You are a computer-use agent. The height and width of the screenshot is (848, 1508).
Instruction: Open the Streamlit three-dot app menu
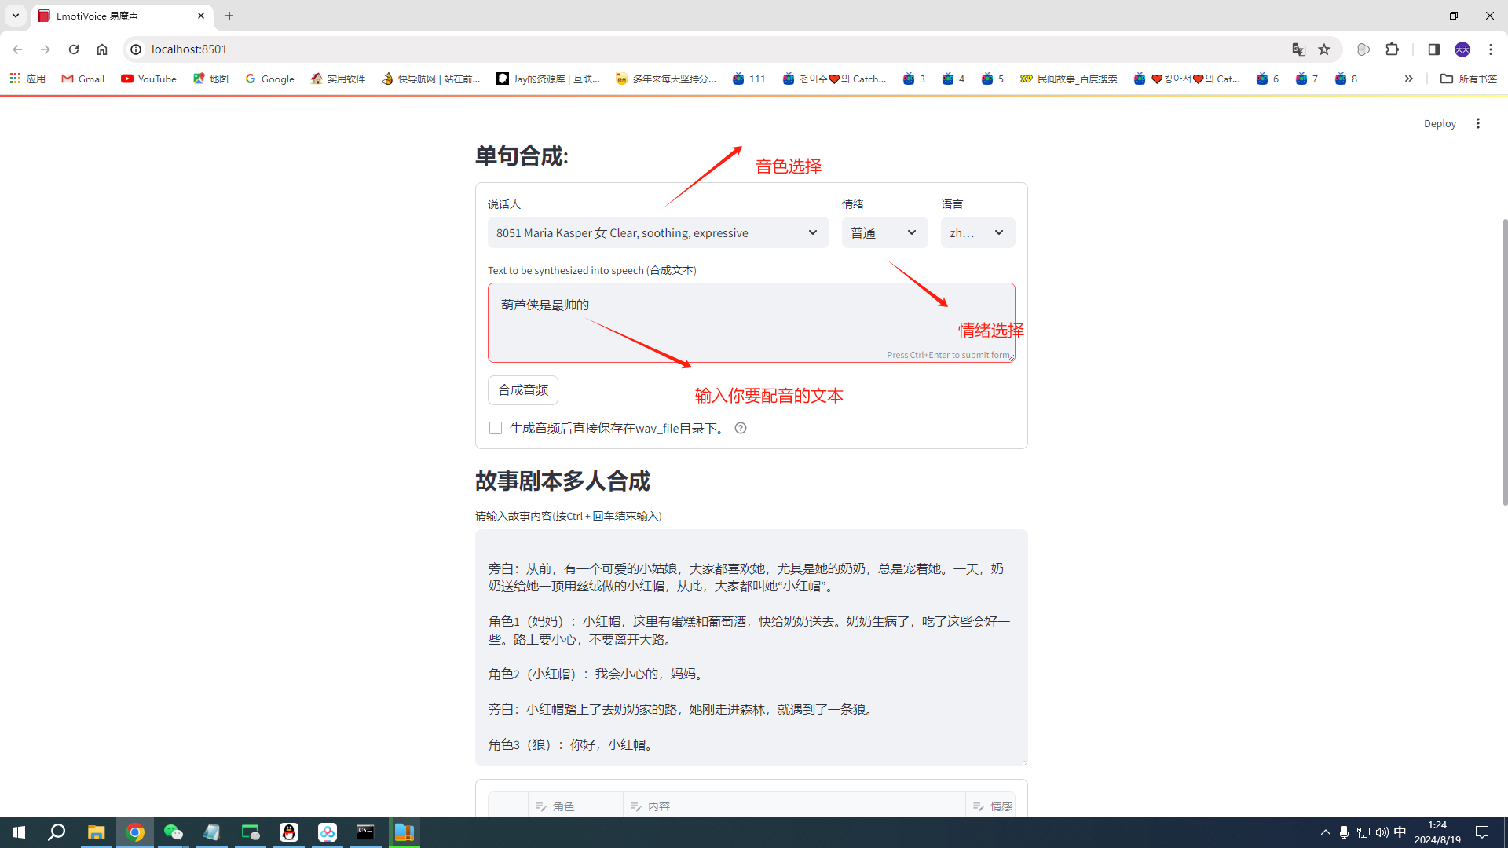[1477, 123]
